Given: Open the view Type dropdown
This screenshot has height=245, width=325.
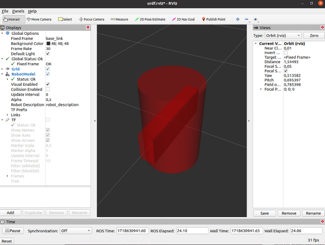Looking at the screenshot, I should coord(283,36).
